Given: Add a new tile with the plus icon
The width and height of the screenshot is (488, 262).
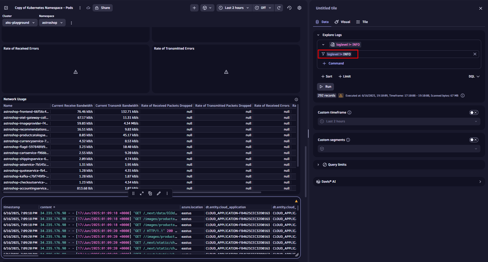Looking at the screenshot, I should tap(194, 8).
